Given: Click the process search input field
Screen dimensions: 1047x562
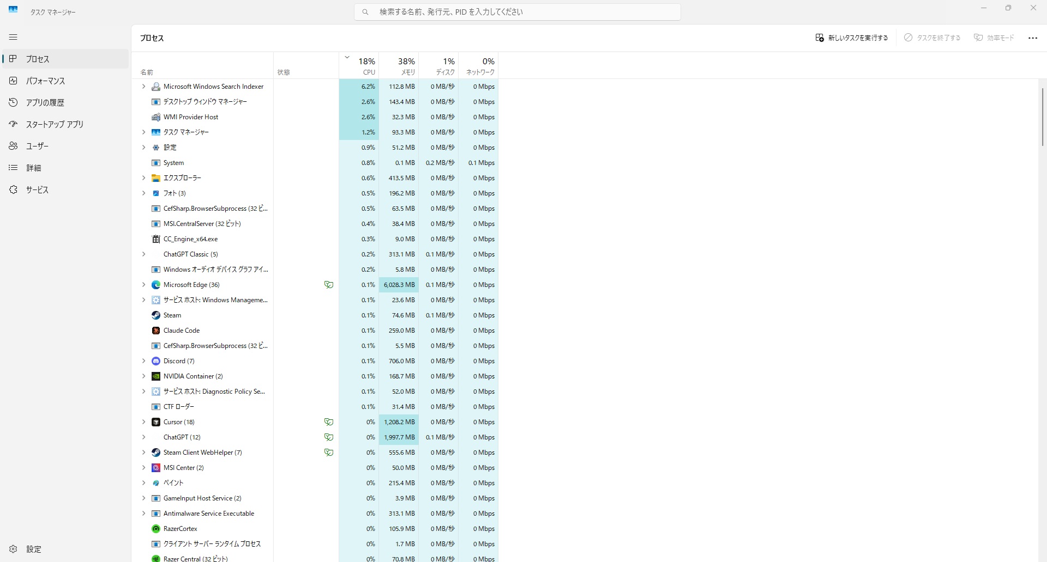Looking at the screenshot, I should 517,12.
